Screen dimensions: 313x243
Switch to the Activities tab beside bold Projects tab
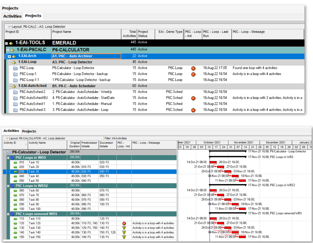pos(12,16)
